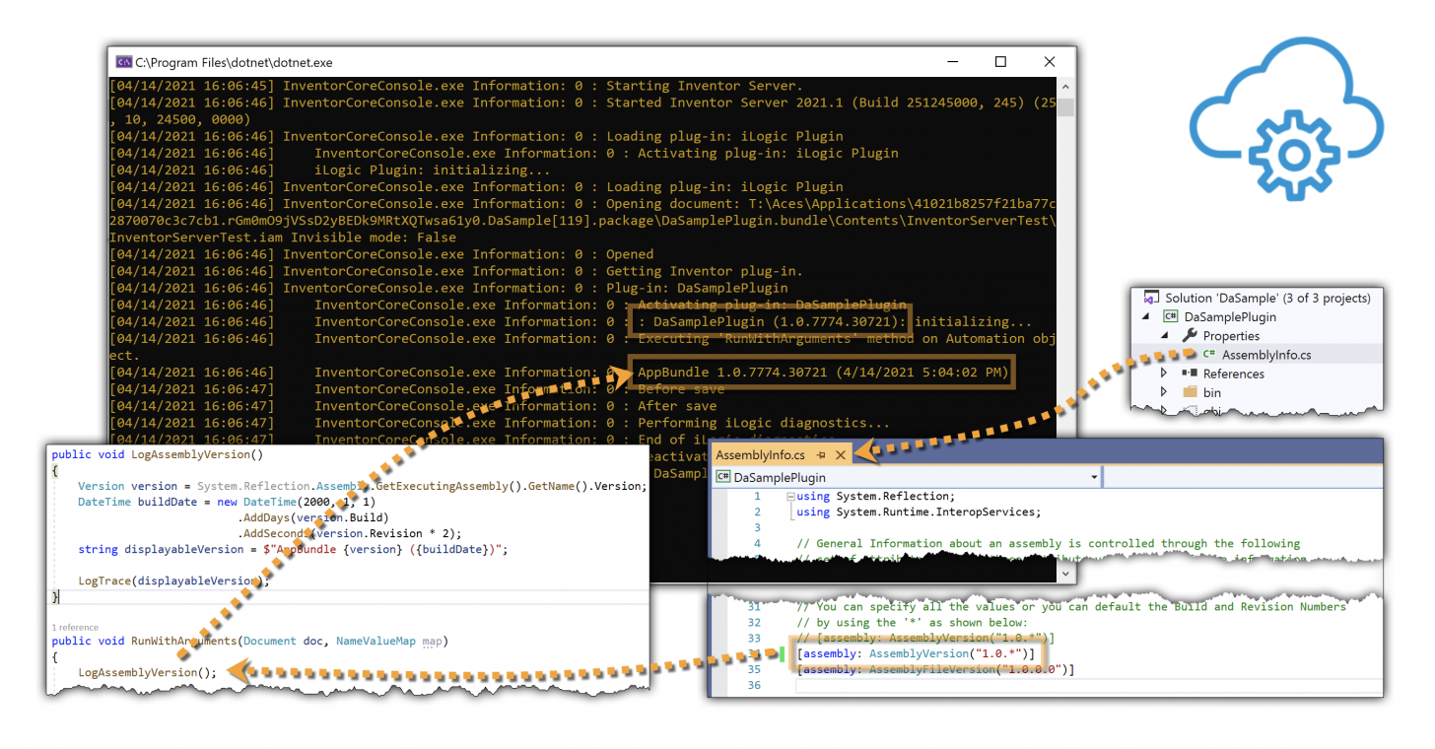The width and height of the screenshot is (1435, 749).
Task: Click 'NameValueMap' in RunWithArguments signature
Action: coord(376,641)
